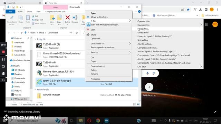
Task: Open File Explorer from the taskbar
Action: coord(80,121)
